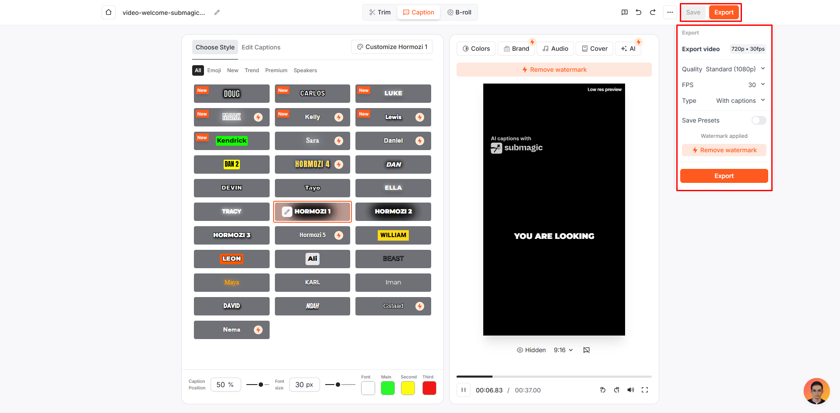840x413 pixels.
Task: Toggle the crossed-out caption icon below preview
Action: [587, 350]
